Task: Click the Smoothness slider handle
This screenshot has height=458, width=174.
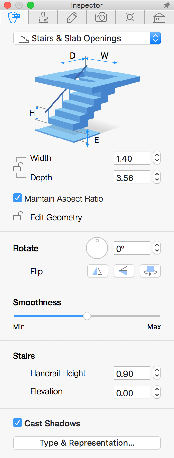Action: click(x=87, y=316)
